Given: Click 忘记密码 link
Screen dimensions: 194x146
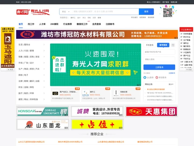Looking at the screenshot, I should [x=147, y=73].
